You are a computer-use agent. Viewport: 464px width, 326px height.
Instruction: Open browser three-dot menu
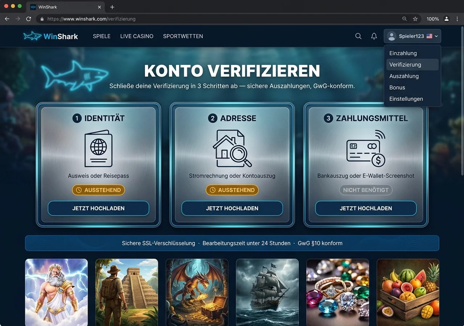click(457, 19)
